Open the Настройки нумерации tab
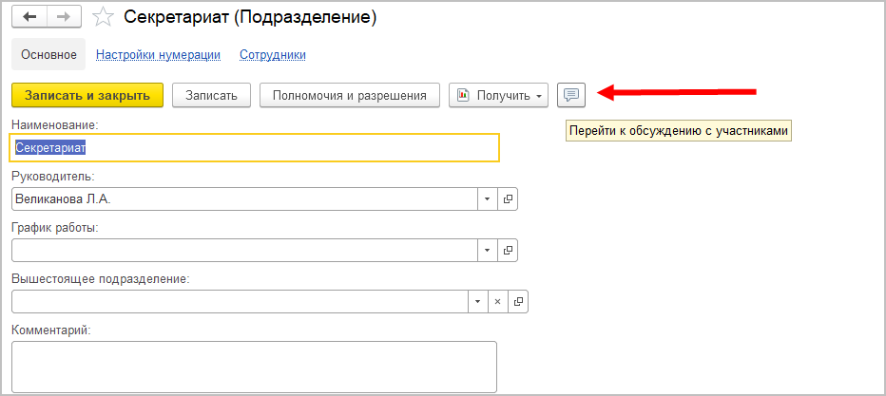The image size is (886, 396). pyautogui.click(x=158, y=55)
